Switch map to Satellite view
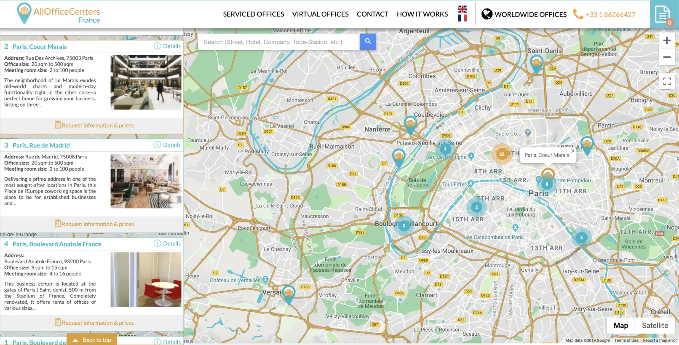 click(655, 325)
